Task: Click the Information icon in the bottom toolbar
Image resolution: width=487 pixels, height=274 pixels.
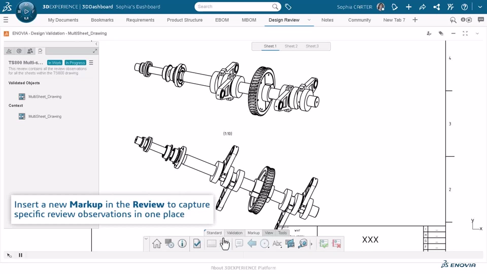Action: [x=182, y=244]
